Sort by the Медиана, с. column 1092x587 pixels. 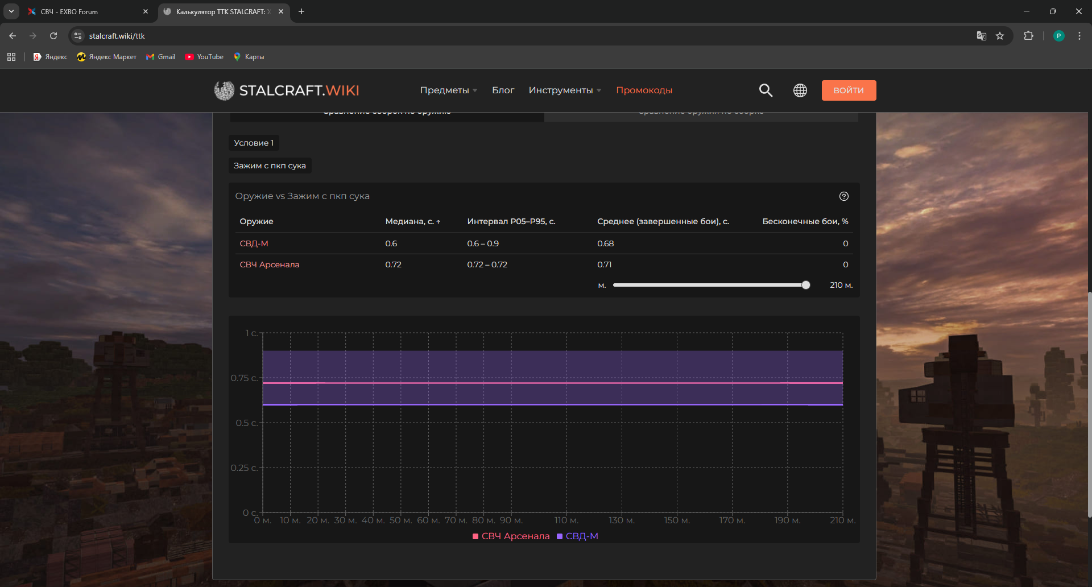pyautogui.click(x=413, y=221)
